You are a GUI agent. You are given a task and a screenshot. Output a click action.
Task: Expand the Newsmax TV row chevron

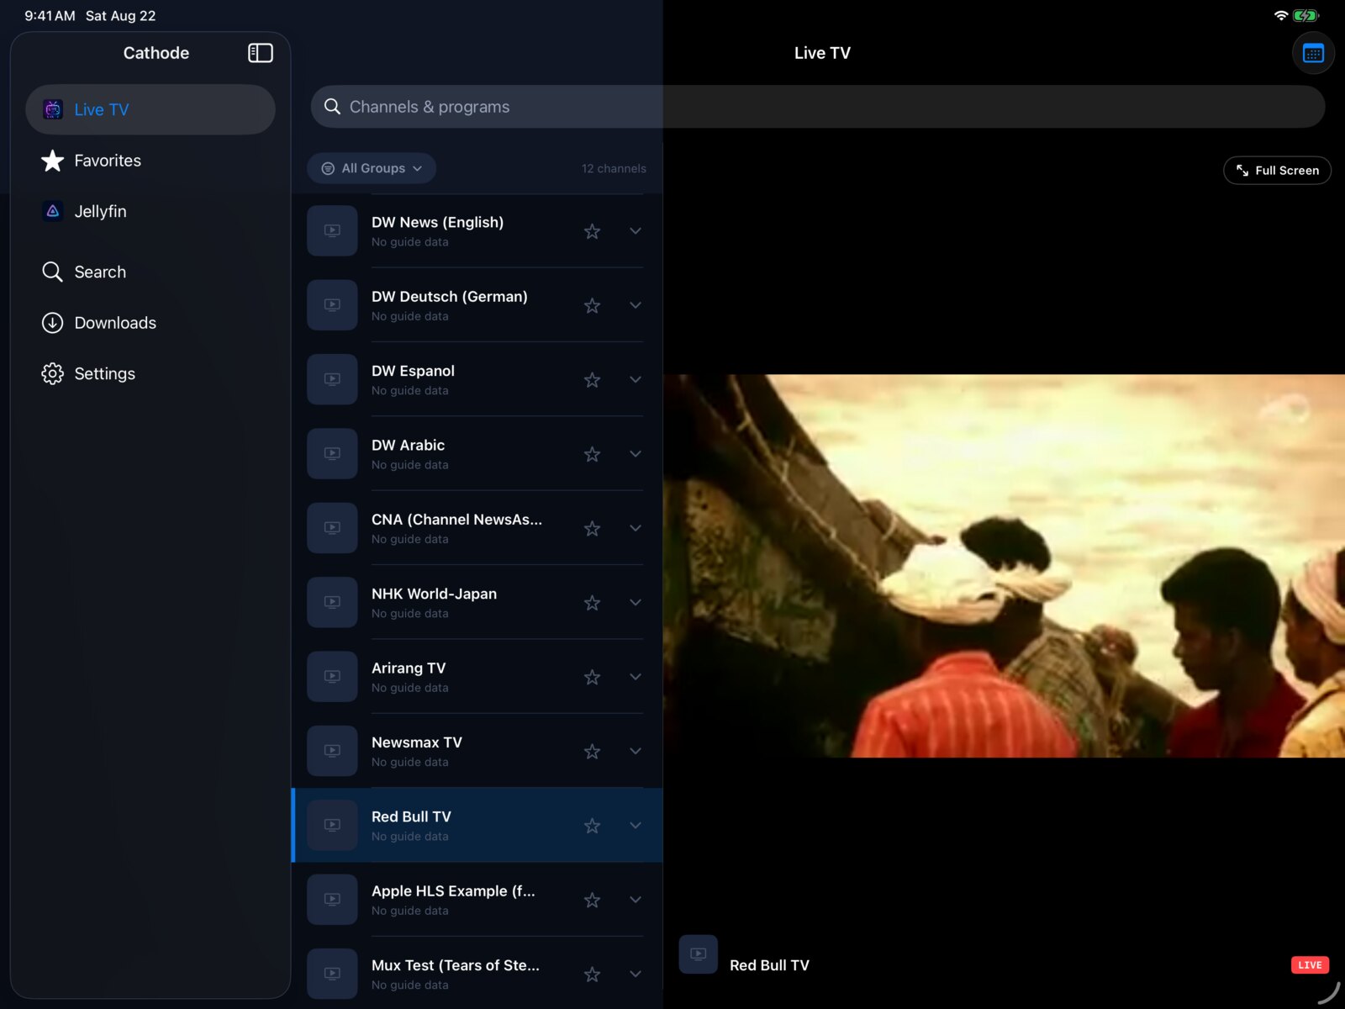tap(636, 751)
